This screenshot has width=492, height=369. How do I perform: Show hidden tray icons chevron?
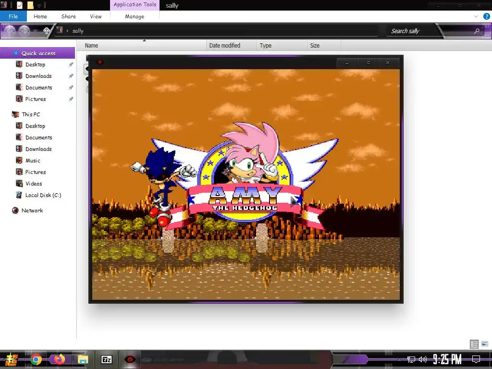click(x=399, y=359)
